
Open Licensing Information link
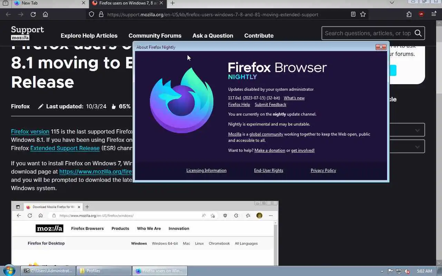click(206, 170)
